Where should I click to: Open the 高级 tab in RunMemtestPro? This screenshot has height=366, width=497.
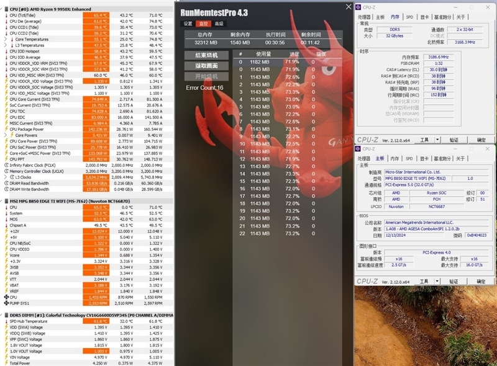click(219, 24)
